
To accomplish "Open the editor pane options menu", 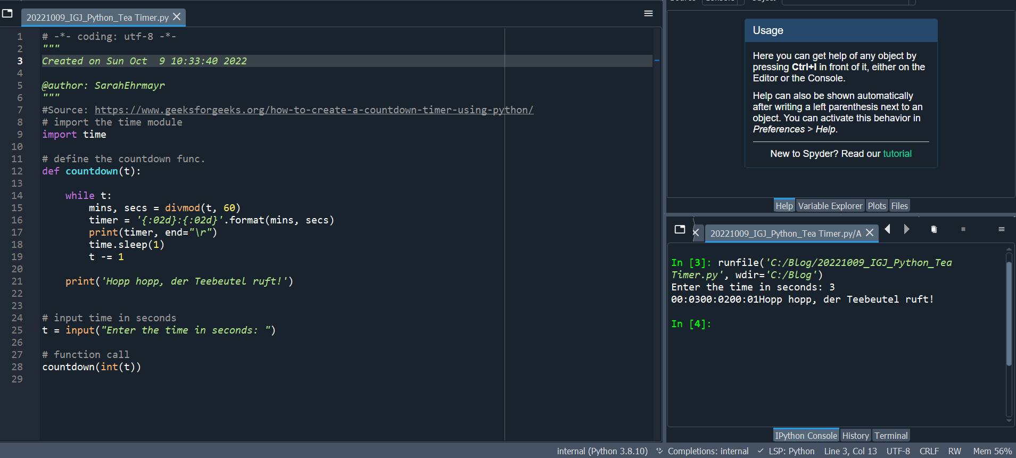I will click(x=648, y=13).
